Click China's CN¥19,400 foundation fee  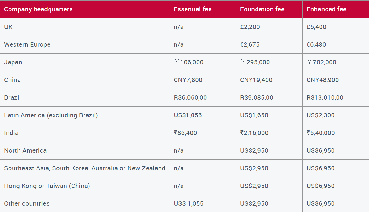(x=256, y=80)
